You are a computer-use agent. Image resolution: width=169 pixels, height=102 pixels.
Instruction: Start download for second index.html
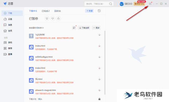pyautogui.click(x=100, y=68)
